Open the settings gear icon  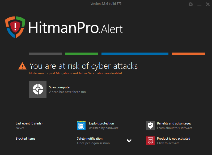pyautogui.click(x=191, y=4)
